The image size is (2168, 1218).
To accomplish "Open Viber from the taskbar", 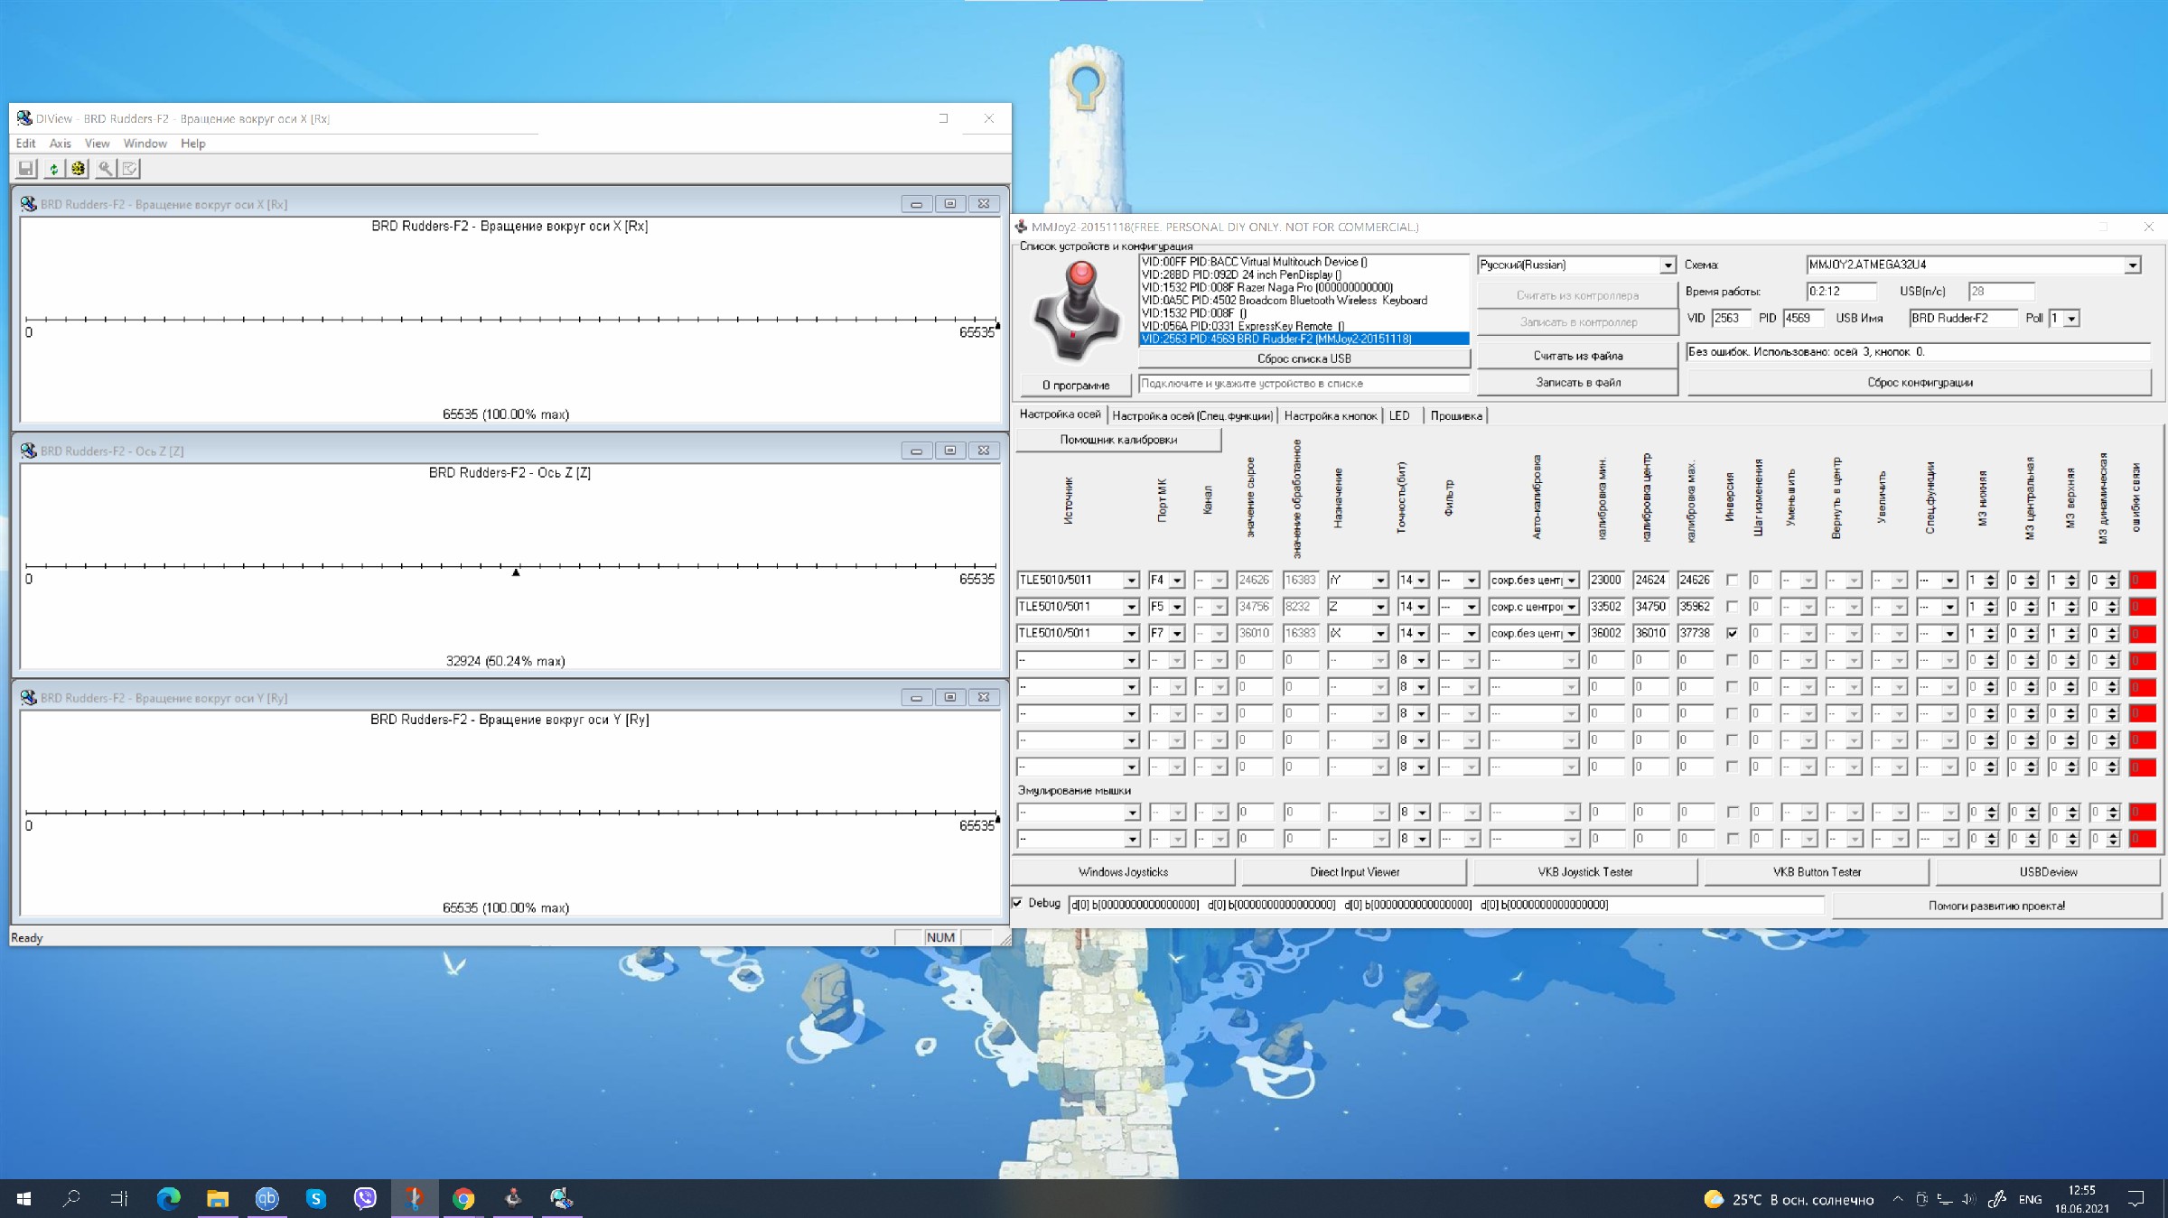I will [365, 1198].
